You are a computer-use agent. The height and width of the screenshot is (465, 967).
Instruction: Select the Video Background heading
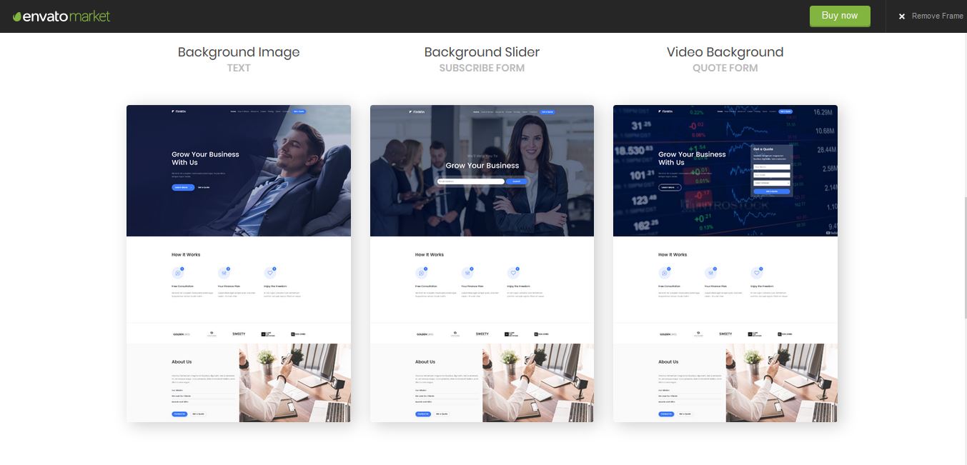pyautogui.click(x=725, y=52)
